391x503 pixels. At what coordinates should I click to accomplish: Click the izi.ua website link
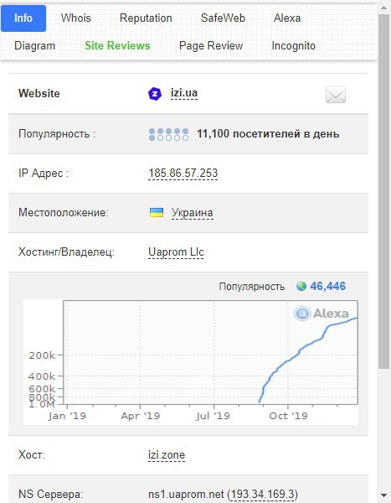tap(184, 93)
